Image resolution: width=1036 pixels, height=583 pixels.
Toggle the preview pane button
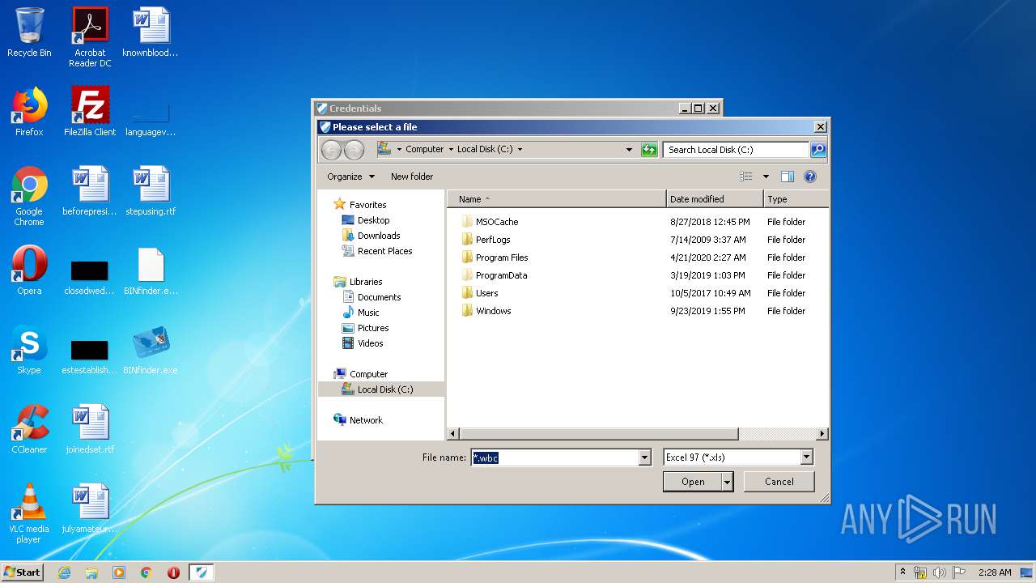coord(787,177)
